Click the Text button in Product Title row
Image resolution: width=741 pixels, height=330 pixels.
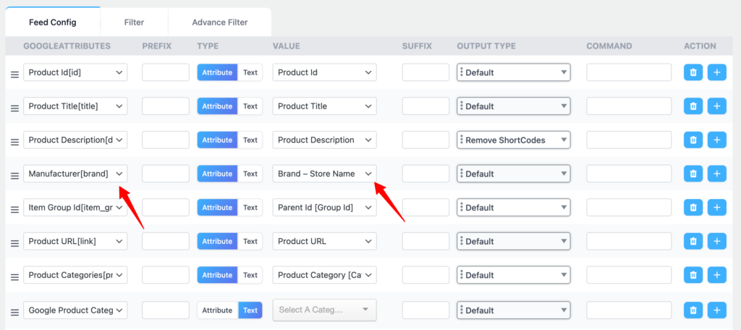click(250, 106)
